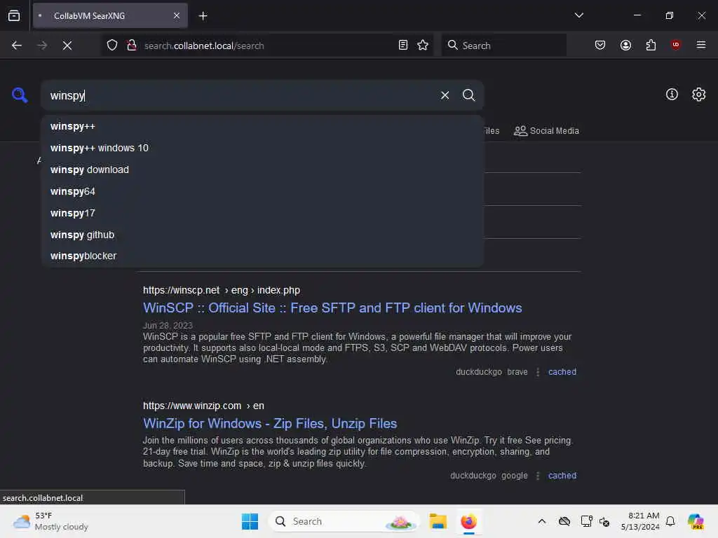Screen dimensions: 718x538
Task: Open WinSCP Official Site result link
Action: pyautogui.click(x=332, y=308)
